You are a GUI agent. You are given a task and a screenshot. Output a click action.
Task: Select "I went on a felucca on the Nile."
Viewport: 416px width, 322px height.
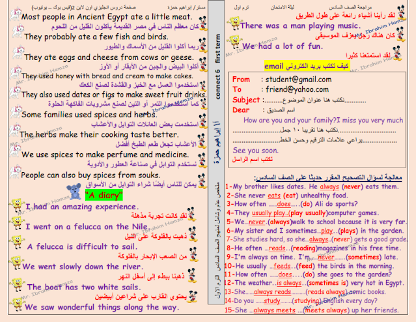tap(87, 227)
